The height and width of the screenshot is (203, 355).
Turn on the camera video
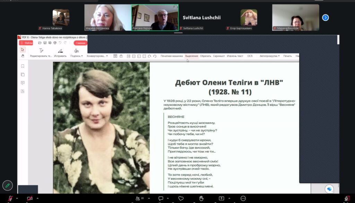pos(30,198)
